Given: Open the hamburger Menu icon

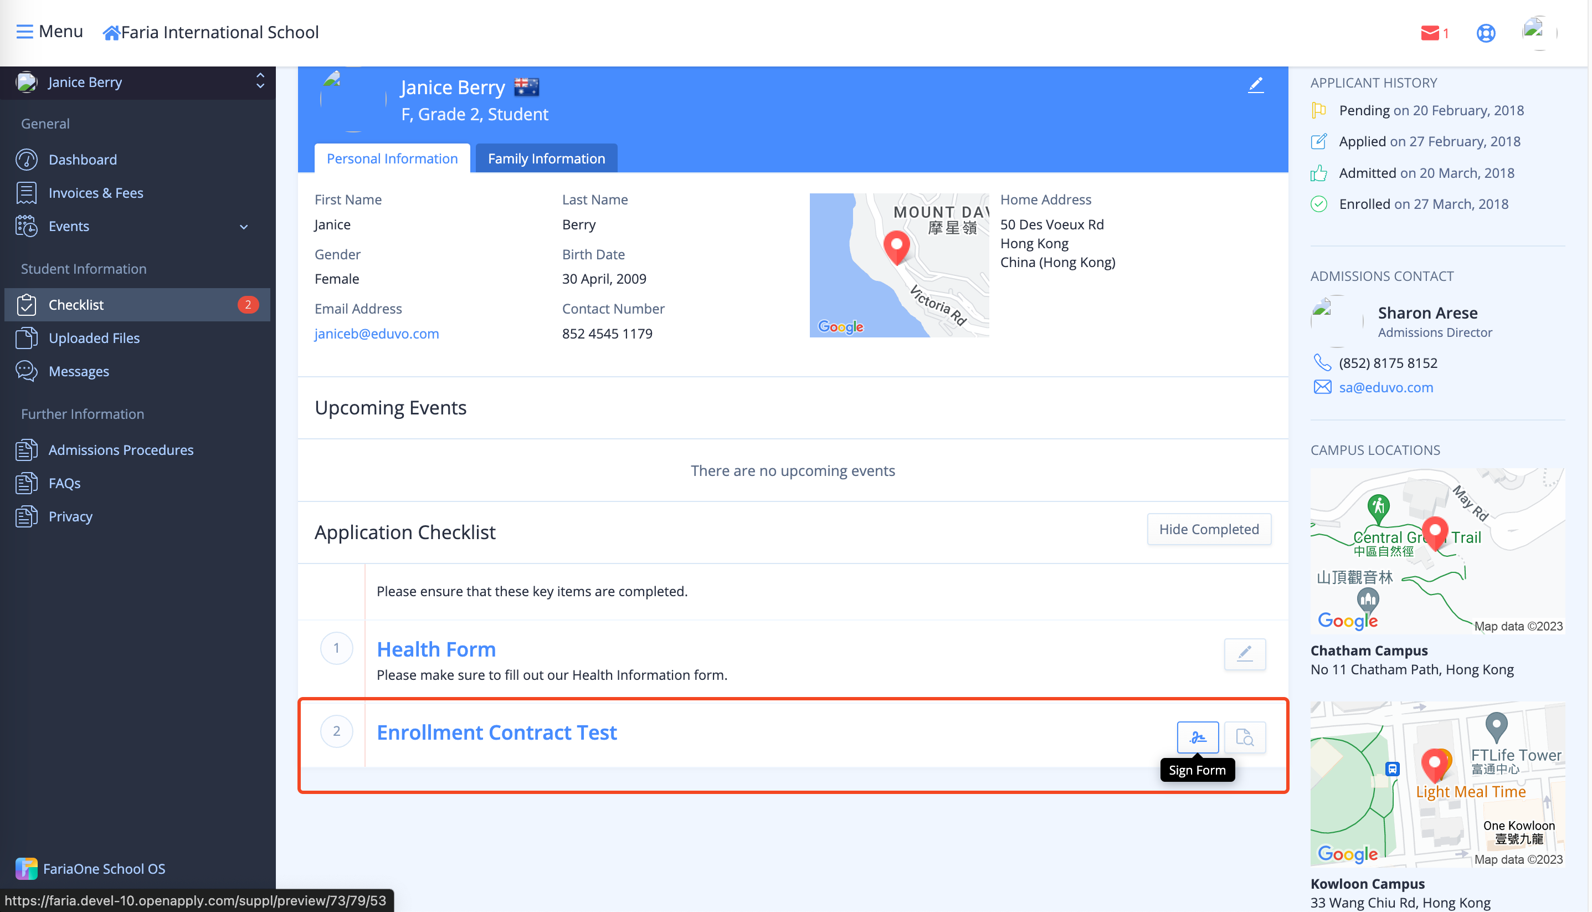Looking at the screenshot, I should coord(24,32).
